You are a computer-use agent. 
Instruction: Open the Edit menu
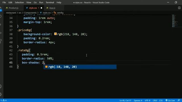pos(10,3)
